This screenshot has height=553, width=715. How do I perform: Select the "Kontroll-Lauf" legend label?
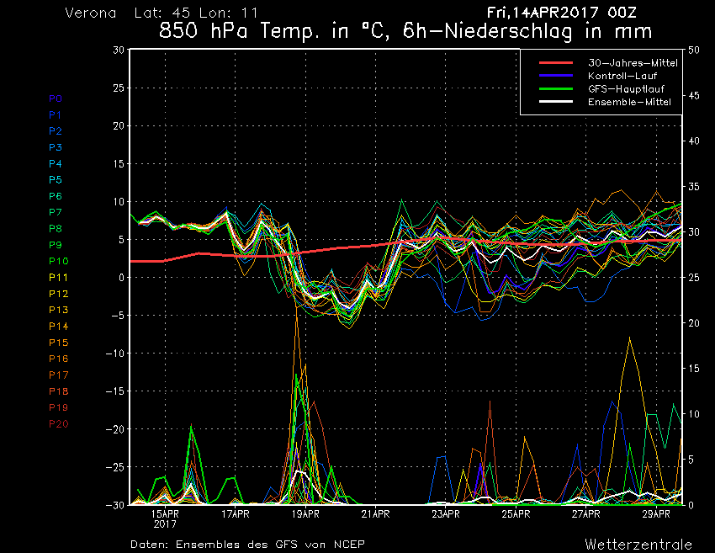tap(622, 76)
